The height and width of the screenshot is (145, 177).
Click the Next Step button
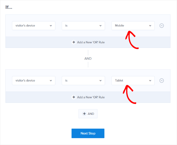point(88,133)
